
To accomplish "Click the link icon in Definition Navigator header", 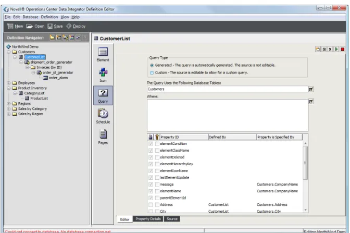I will pyautogui.click(x=78, y=38).
